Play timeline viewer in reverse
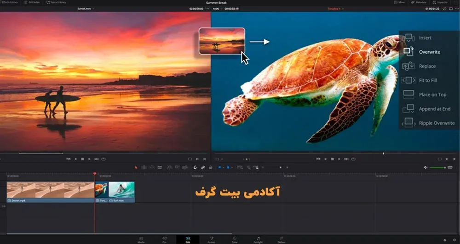This screenshot has height=244, width=460. pos(325,159)
